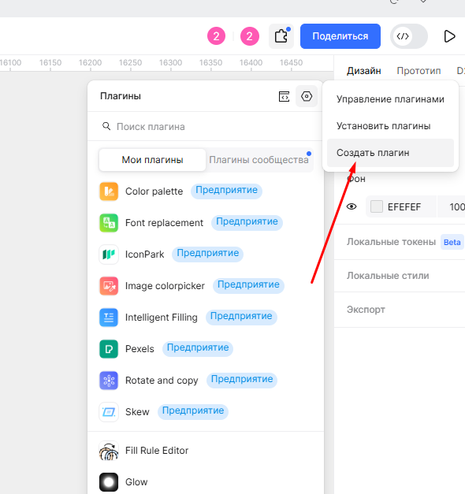Viewport: 465px width, 494px height.
Task: Run the IconPark plugin by name
Action: 145,254
